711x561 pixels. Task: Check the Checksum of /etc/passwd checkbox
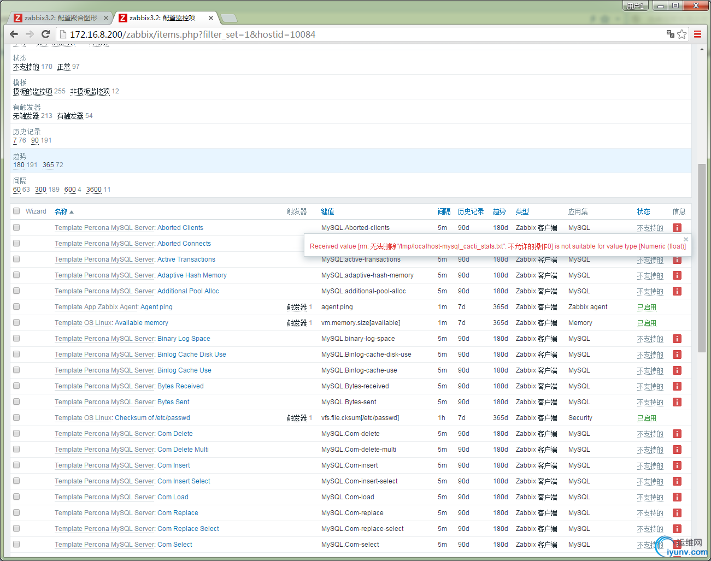[16, 417]
